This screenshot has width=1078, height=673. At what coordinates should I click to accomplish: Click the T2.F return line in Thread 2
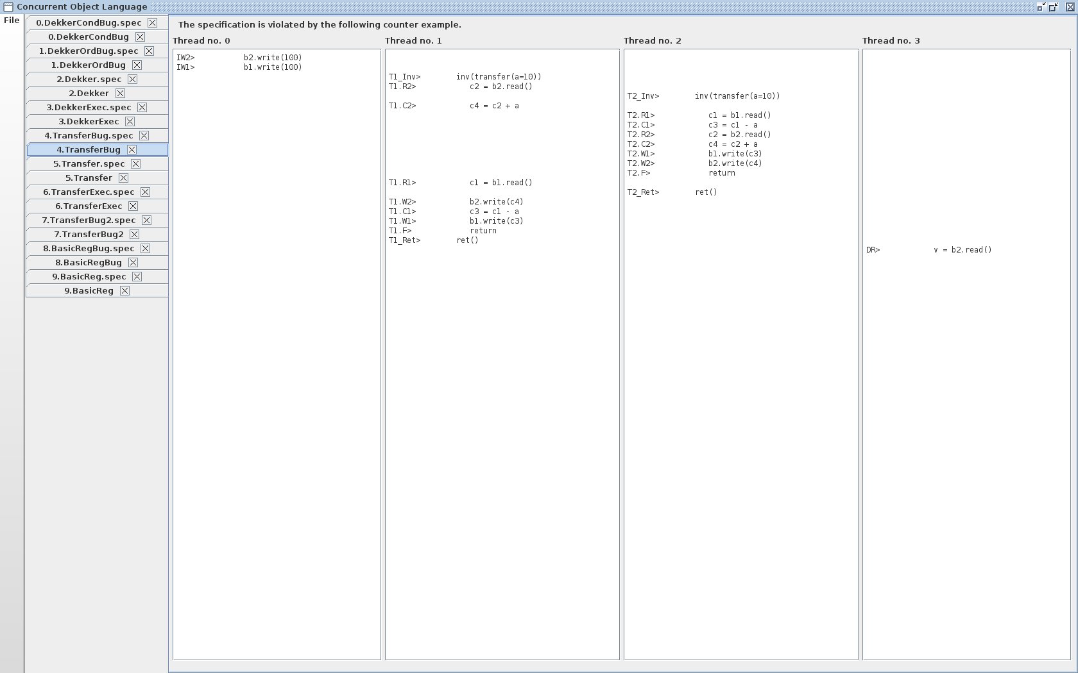point(681,173)
